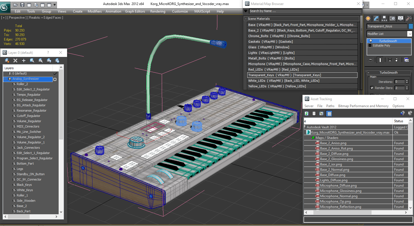This screenshot has width=414, height=226.
Task: Click the Open File icon in quick access toolbar
Action: [x=16, y=5]
